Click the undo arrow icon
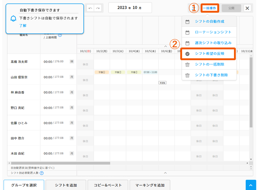The height and width of the screenshot is (190, 257). tap(90, 8)
